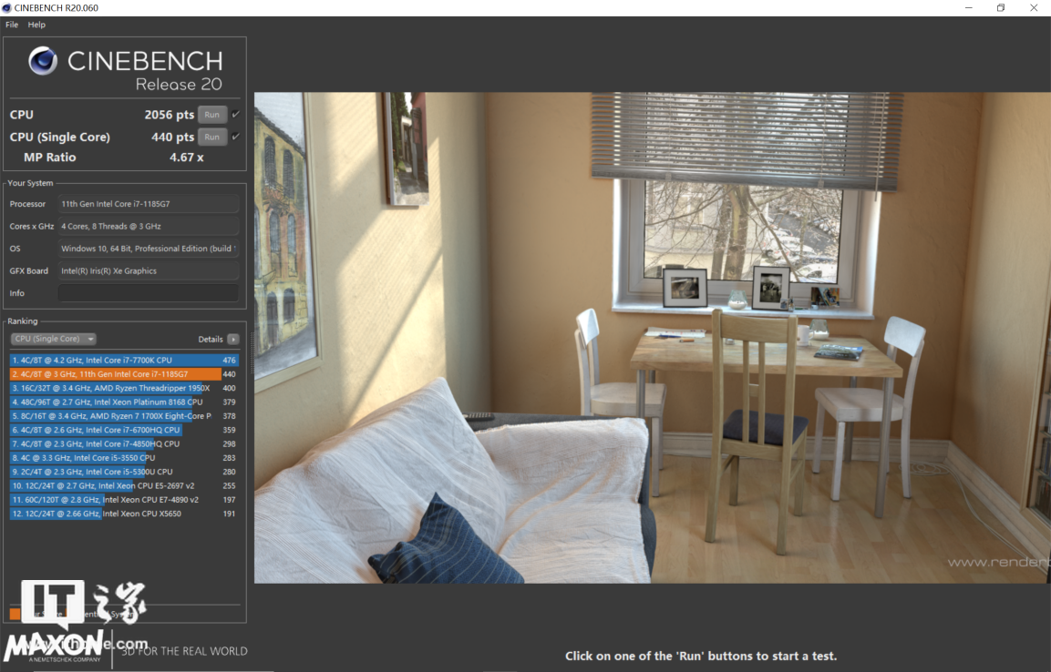Select the highlighted i7-1185G7 ranking row
The width and height of the screenshot is (1051, 672).
(116, 374)
